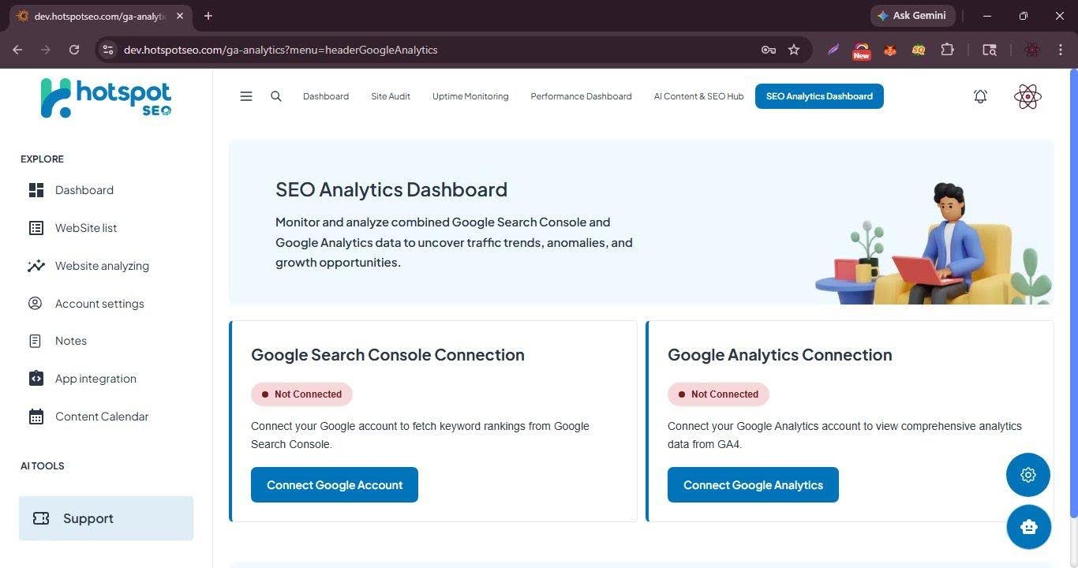Open the search magnifier icon
The image size is (1078, 568).
coord(276,96)
